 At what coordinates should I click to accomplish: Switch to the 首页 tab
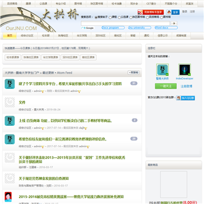point(10,36)
